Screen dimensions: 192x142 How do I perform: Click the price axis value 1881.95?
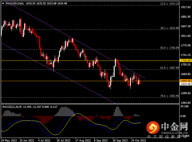[x=186, y=17]
